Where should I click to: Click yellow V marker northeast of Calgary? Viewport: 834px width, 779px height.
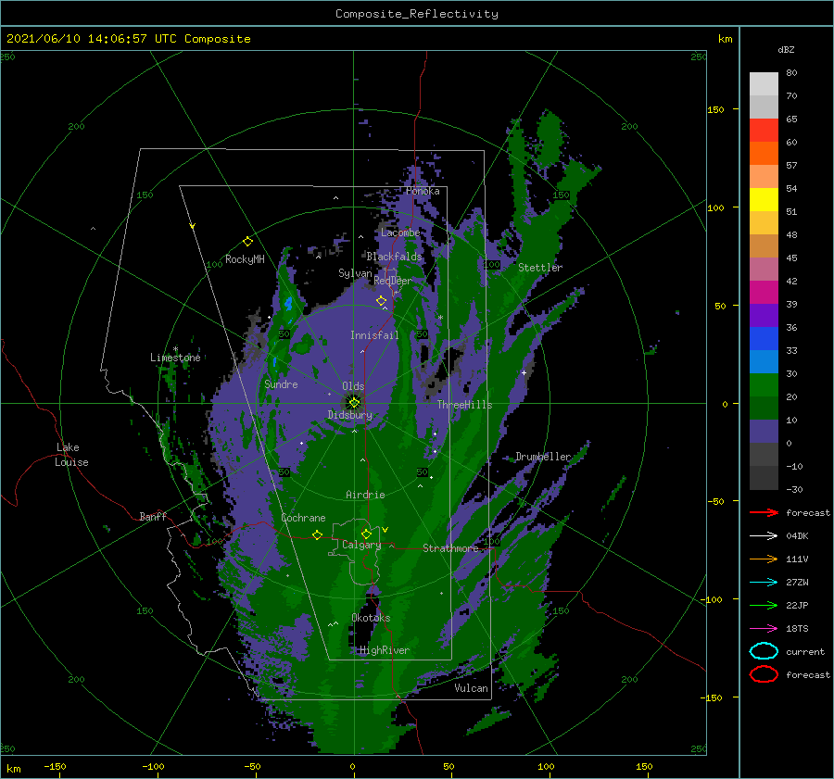click(x=385, y=530)
